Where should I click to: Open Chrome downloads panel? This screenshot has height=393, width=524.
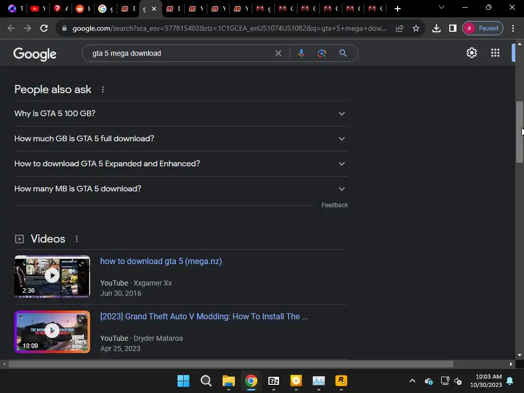coord(436,28)
